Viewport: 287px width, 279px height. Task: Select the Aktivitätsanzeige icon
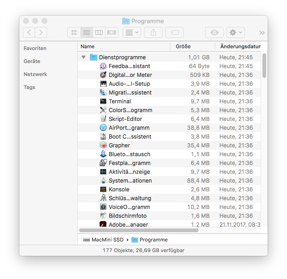point(103,171)
